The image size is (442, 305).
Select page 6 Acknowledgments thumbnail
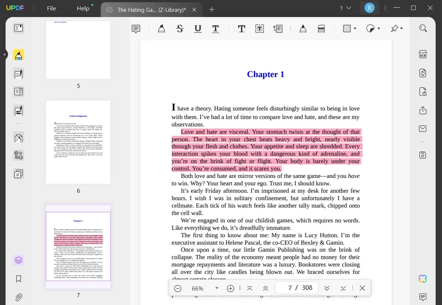[78, 142]
